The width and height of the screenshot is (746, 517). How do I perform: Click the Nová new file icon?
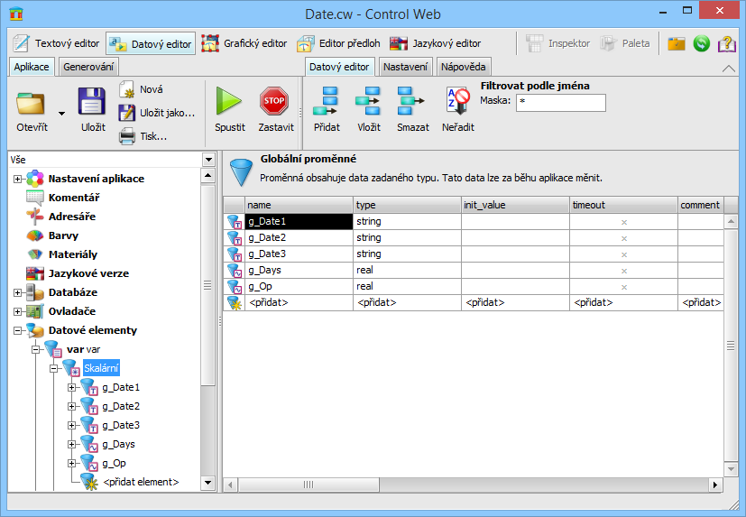[x=127, y=89]
